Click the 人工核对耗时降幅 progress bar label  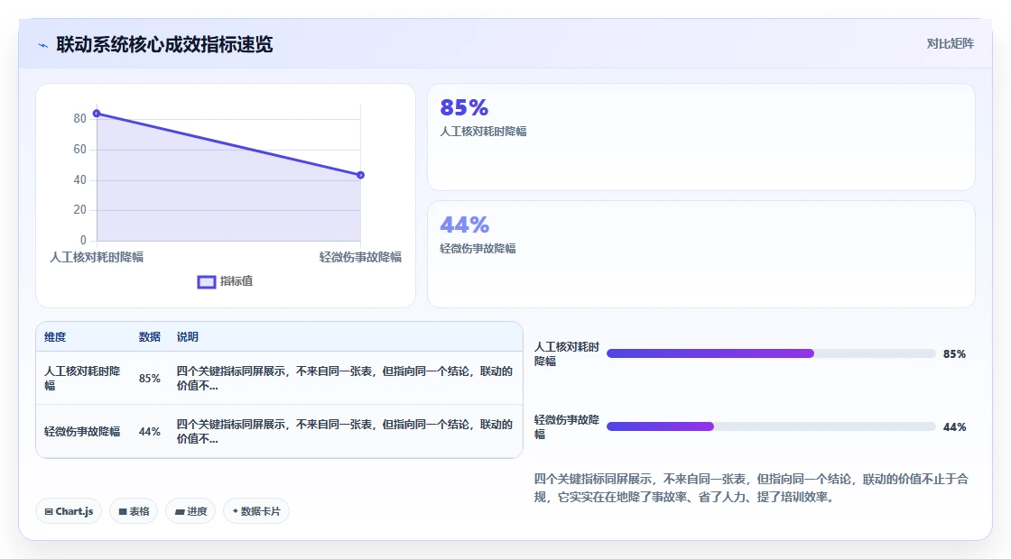pyautogui.click(x=567, y=354)
